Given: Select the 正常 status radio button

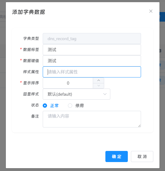Looking at the screenshot, I should coord(45,106).
